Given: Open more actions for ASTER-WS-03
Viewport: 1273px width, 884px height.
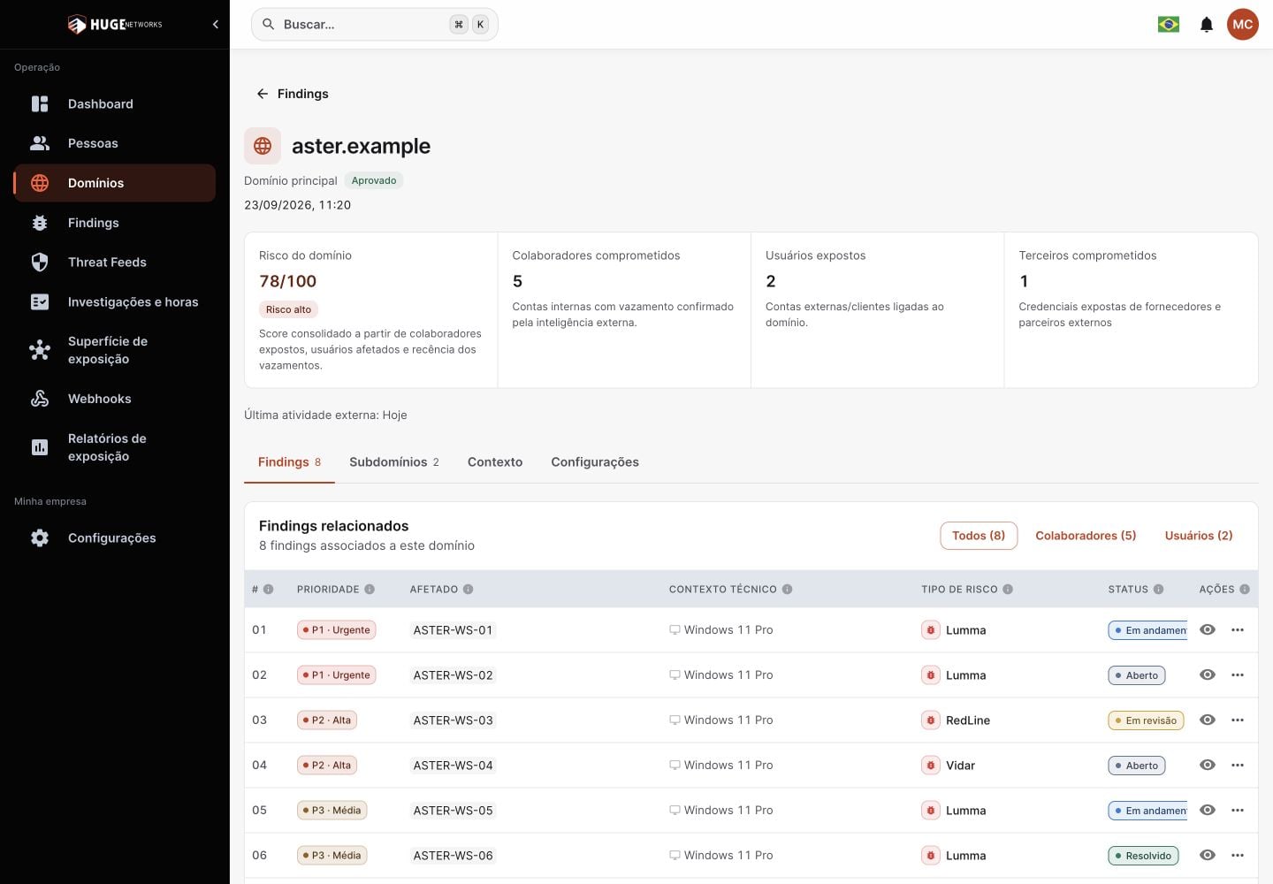Looking at the screenshot, I should (1238, 720).
